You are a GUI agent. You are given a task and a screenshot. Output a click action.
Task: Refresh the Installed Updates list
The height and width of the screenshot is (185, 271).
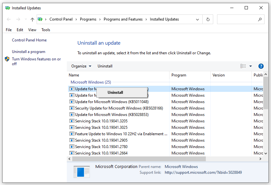[x=207, y=19]
